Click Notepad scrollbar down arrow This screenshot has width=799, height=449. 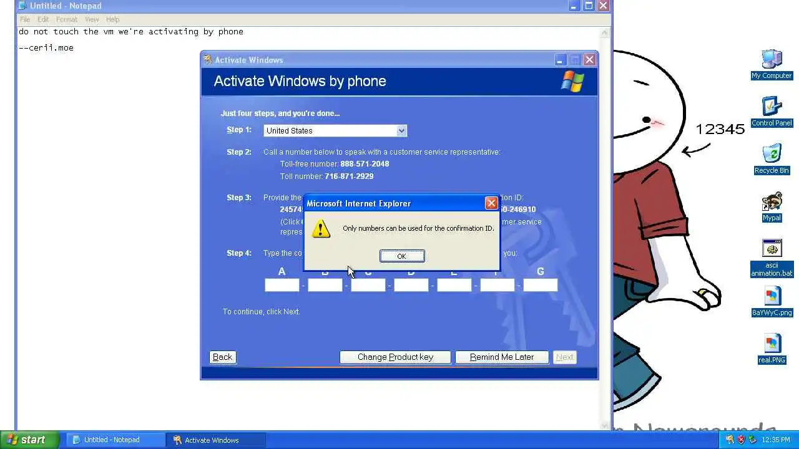[604, 425]
